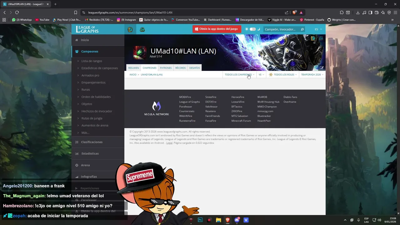Click the edit banner pencil icon

pos(322,68)
